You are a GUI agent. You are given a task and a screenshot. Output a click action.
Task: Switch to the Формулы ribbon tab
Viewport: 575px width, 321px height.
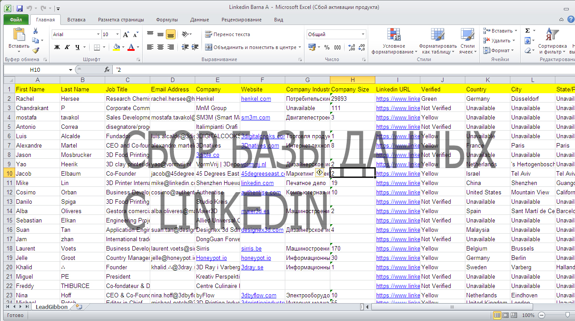pyautogui.click(x=167, y=20)
